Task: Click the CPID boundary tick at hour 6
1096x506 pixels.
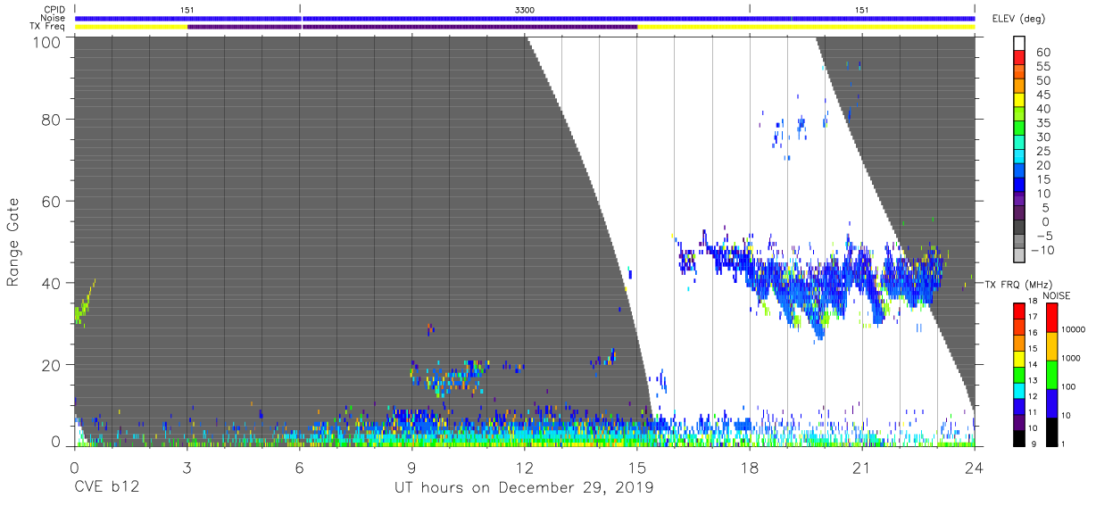Action: coord(300,9)
